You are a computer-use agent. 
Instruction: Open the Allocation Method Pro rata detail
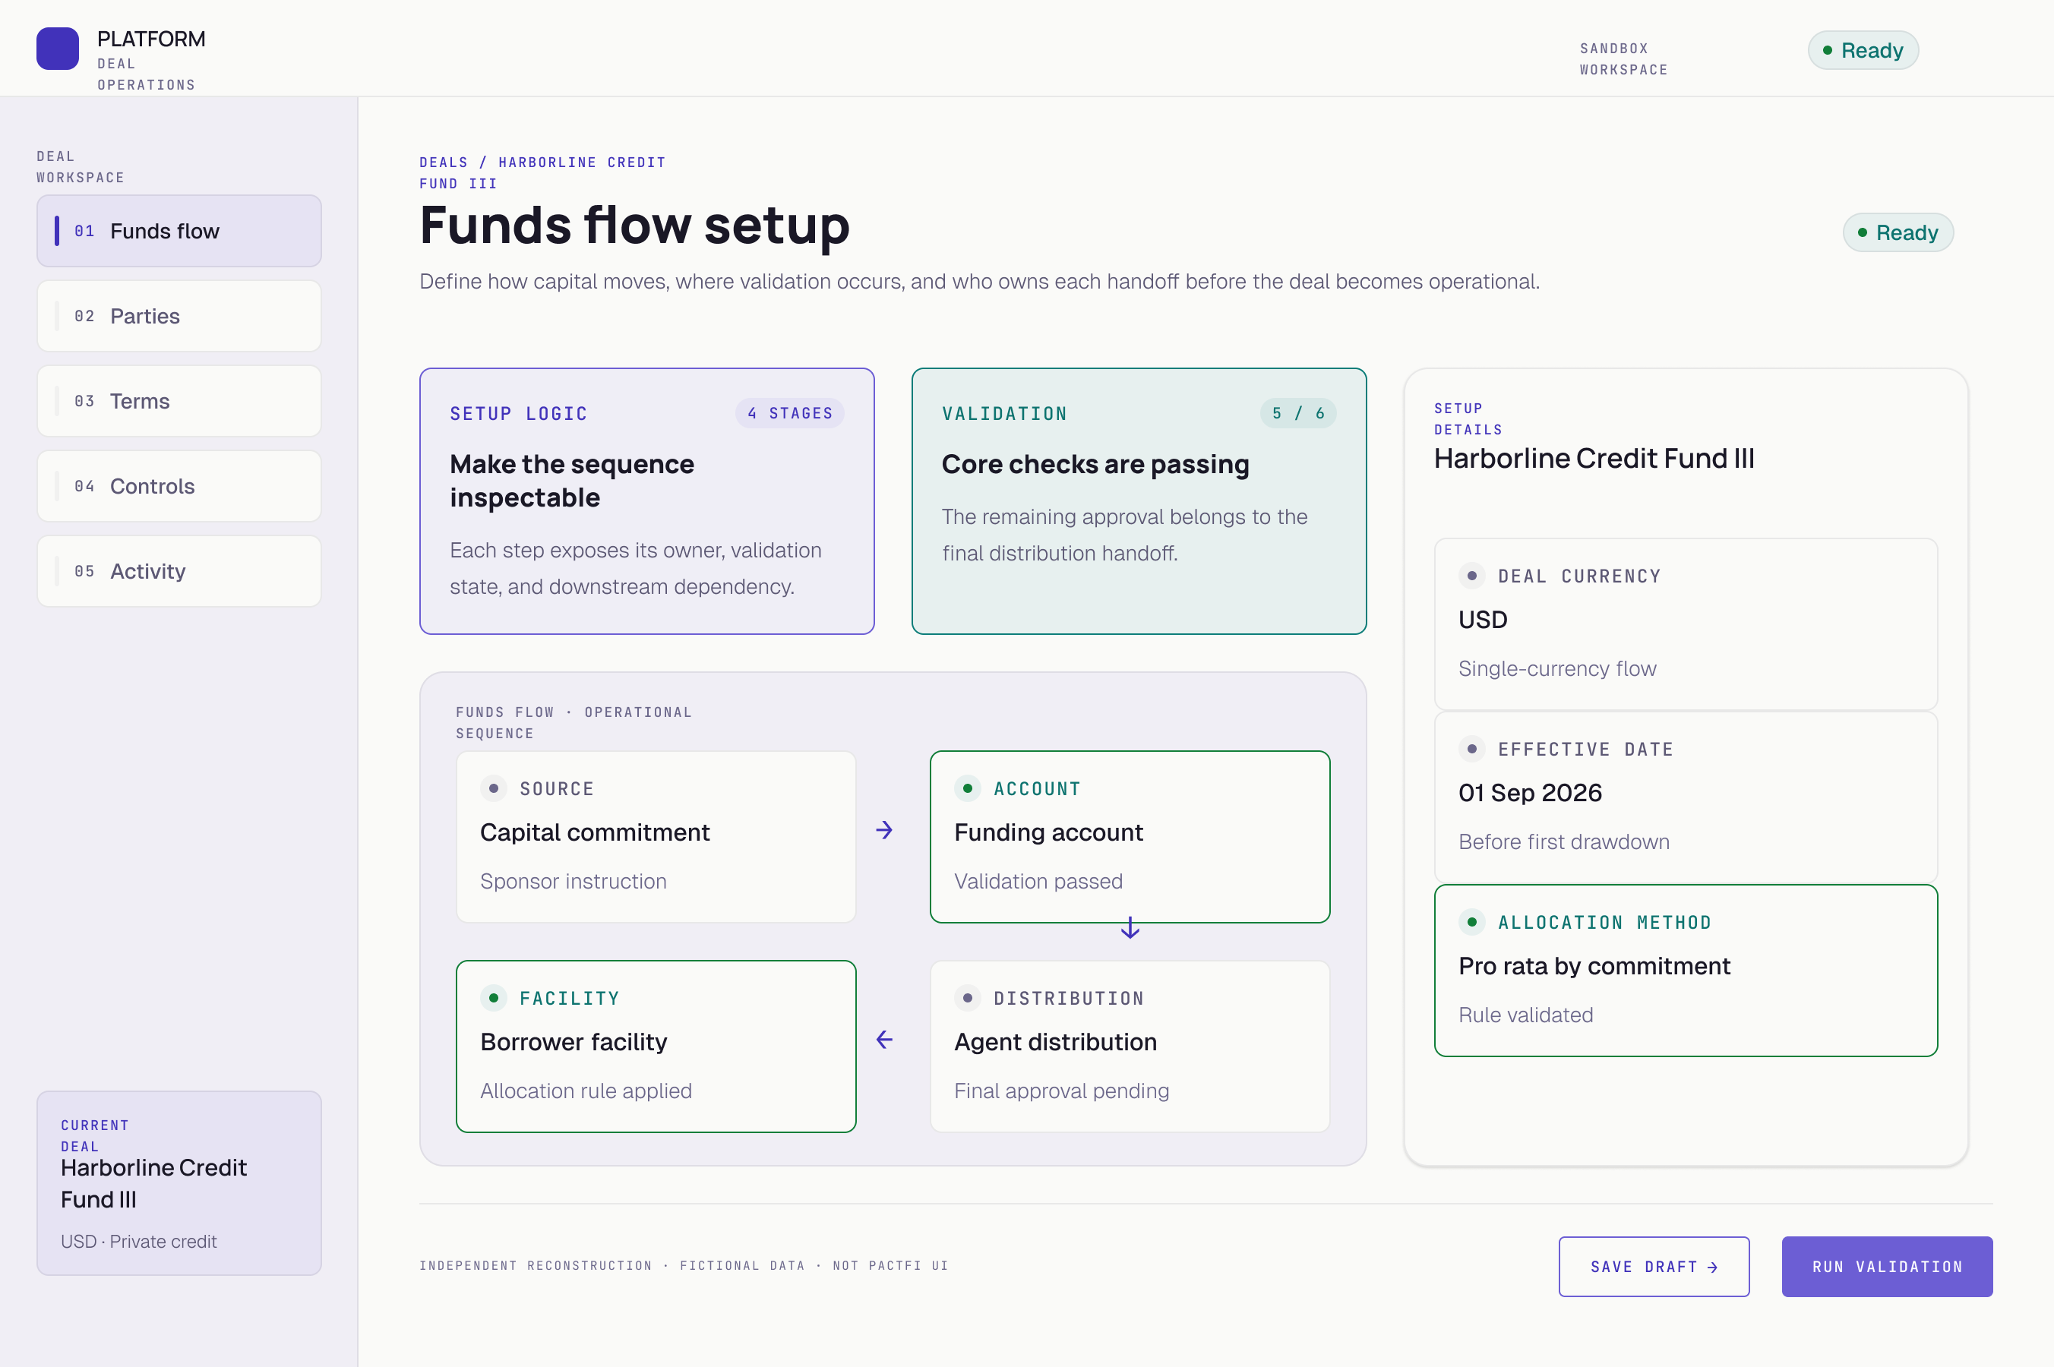(x=1686, y=971)
